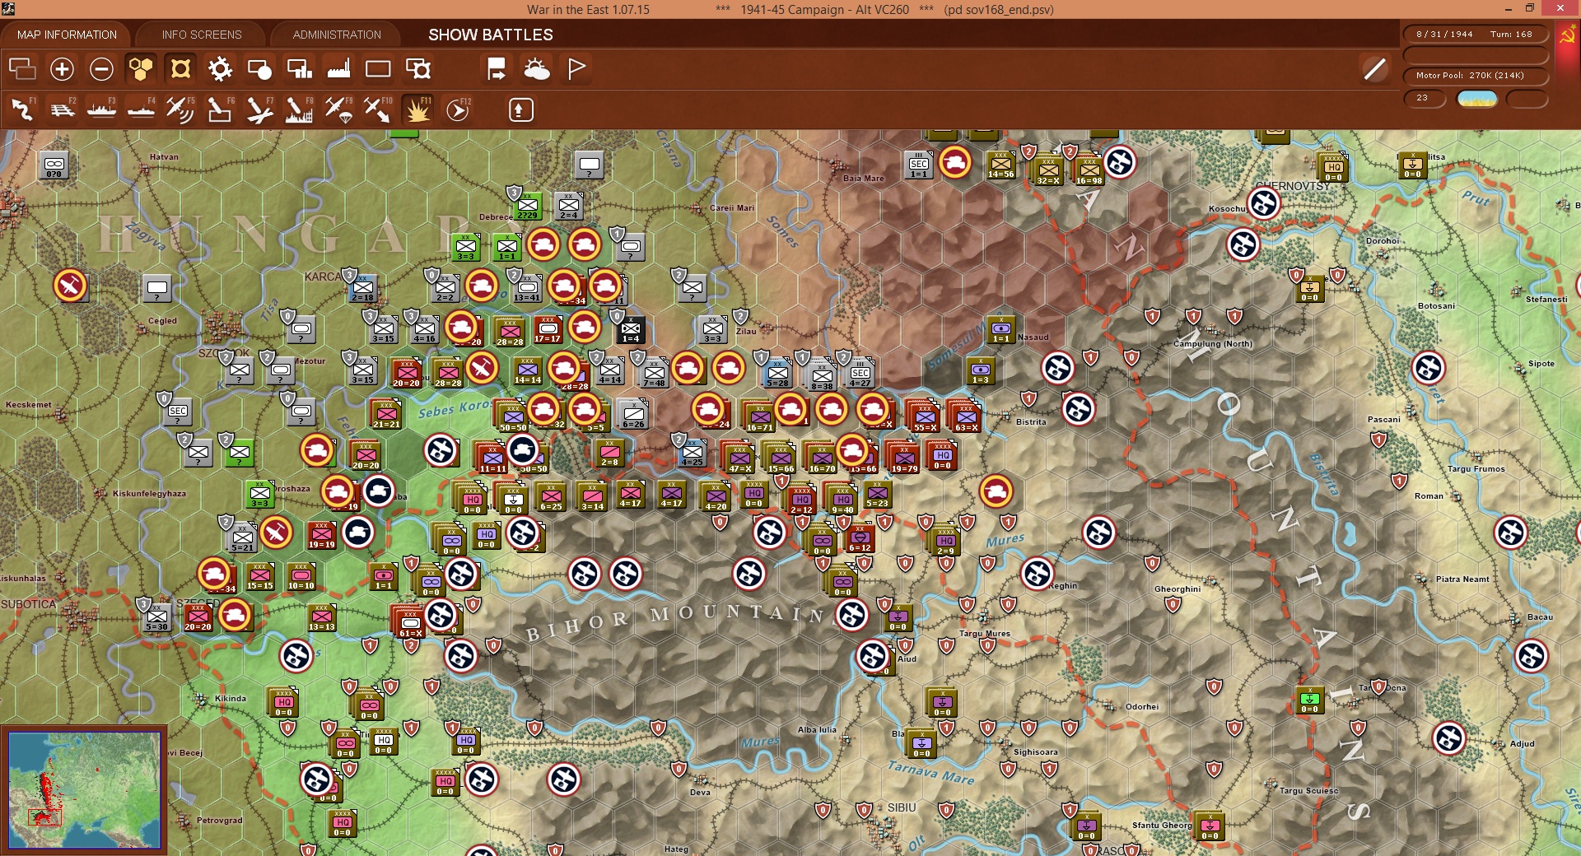Click the outlined pennant flag icon
This screenshot has width=1581, height=856.
pos(576,69)
